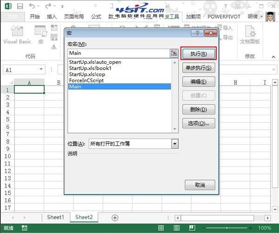This screenshot has width=279, height=233.
Task: Open the 位置 dropdown in macro dialog
Action: [x=174, y=144]
